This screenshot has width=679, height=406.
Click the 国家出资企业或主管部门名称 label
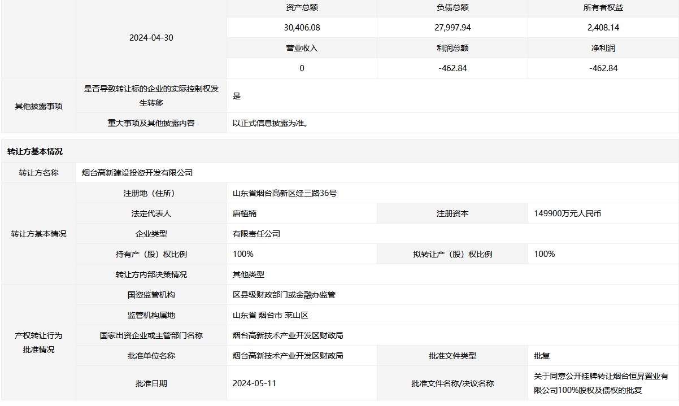(x=151, y=335)
